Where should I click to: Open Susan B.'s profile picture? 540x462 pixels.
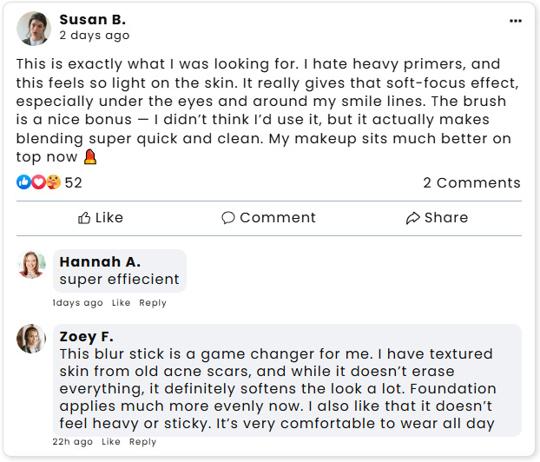34,28
